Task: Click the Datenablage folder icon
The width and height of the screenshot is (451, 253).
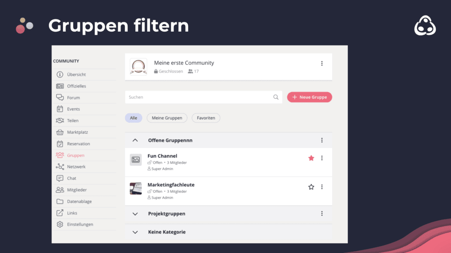Action: [x=60, y=201]
